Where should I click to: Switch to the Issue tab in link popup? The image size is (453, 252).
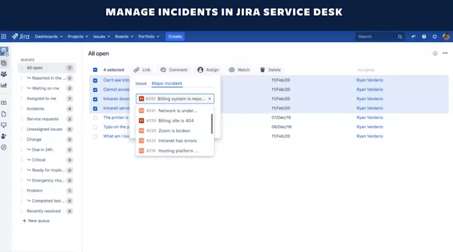141,83
